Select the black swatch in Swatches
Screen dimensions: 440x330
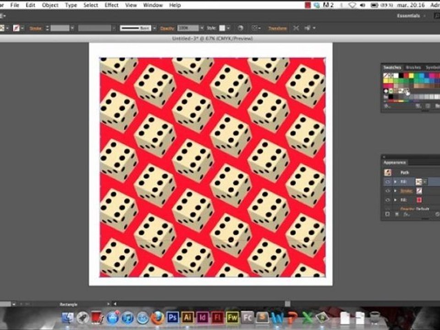[x=401, y=76]
